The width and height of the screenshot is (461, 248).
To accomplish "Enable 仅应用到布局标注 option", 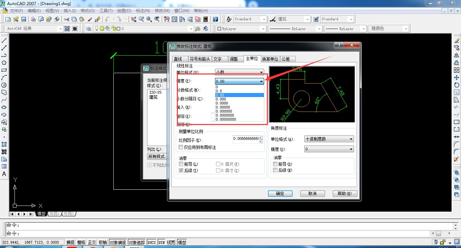I will pyautogui.click(x=181, y=147).
